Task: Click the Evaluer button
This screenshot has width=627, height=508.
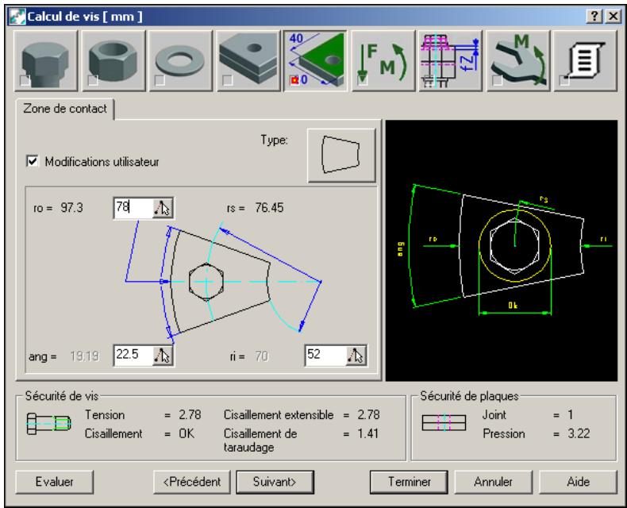Action: [x=55, y=482]
